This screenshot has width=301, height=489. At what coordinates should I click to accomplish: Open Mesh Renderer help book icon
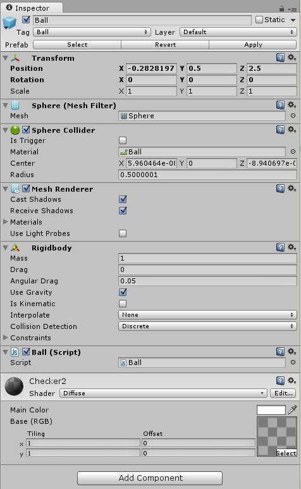coord(280,189)
